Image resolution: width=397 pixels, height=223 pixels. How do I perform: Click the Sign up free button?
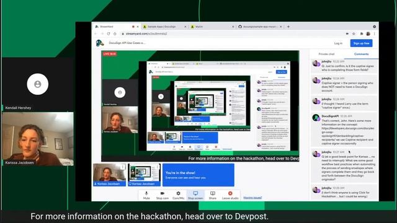[361, 43]
